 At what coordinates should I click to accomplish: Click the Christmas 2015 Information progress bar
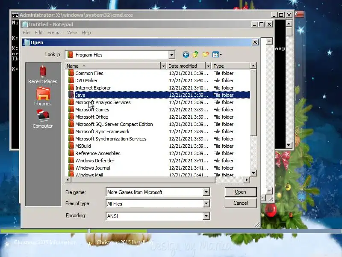(44, 231)
